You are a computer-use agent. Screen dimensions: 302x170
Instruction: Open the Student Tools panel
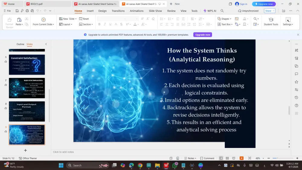click(271, 21)
